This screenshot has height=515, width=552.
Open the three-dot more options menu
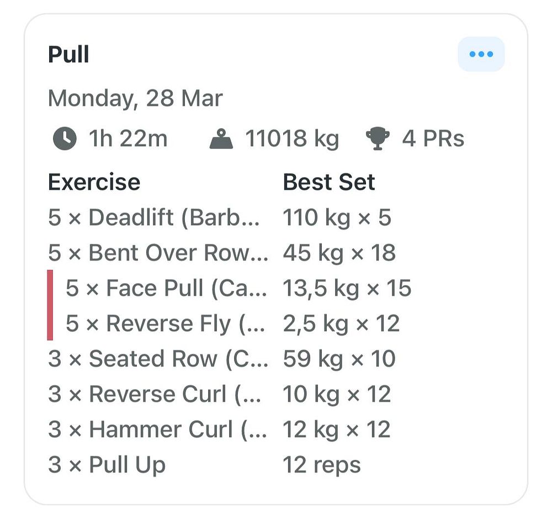coord(481,54)
